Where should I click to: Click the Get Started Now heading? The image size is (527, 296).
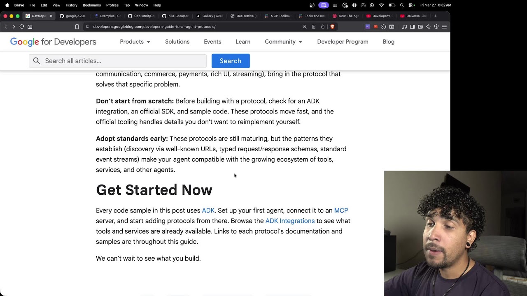pyautogui.click(x=154, y=190)
